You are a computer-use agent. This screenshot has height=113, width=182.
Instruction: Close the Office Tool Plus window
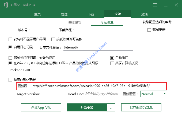click(x=176, y=5)
